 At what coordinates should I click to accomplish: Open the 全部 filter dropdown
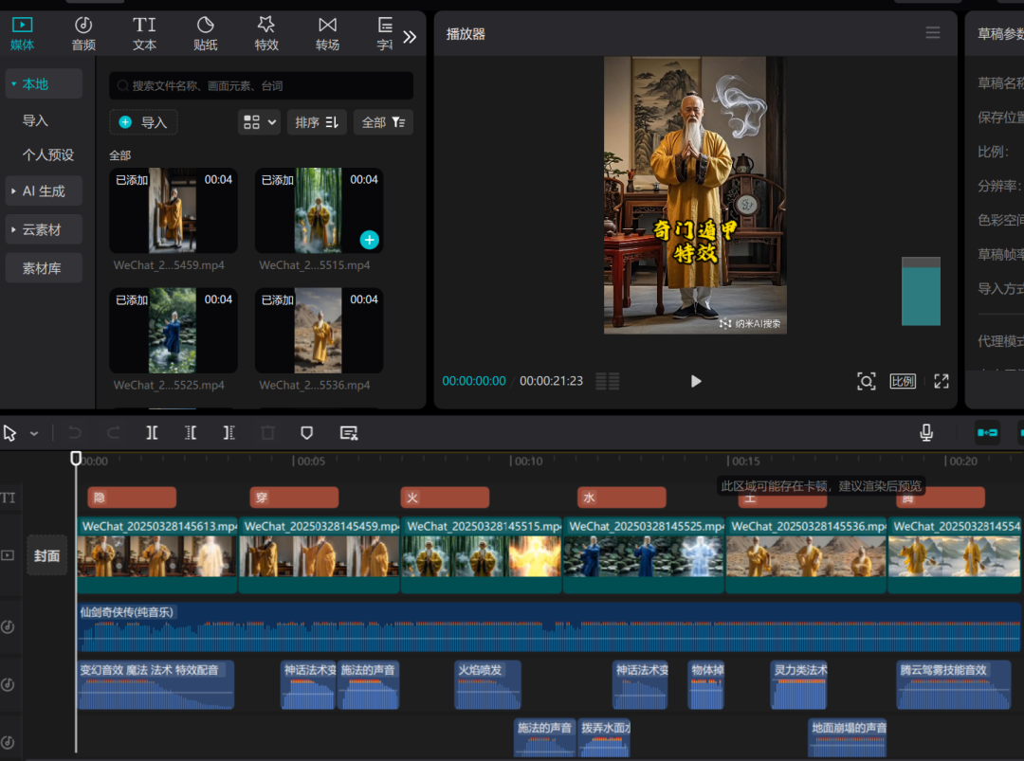[x=383, y=122]
